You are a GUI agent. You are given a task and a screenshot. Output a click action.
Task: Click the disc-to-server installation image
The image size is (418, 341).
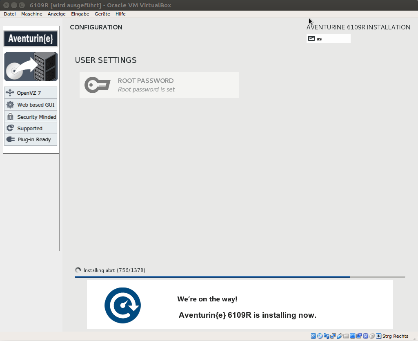point(31,67)
